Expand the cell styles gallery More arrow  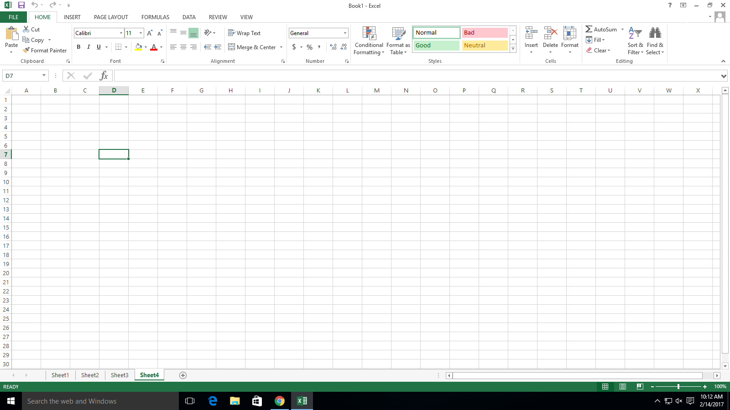tap(513, 48)
